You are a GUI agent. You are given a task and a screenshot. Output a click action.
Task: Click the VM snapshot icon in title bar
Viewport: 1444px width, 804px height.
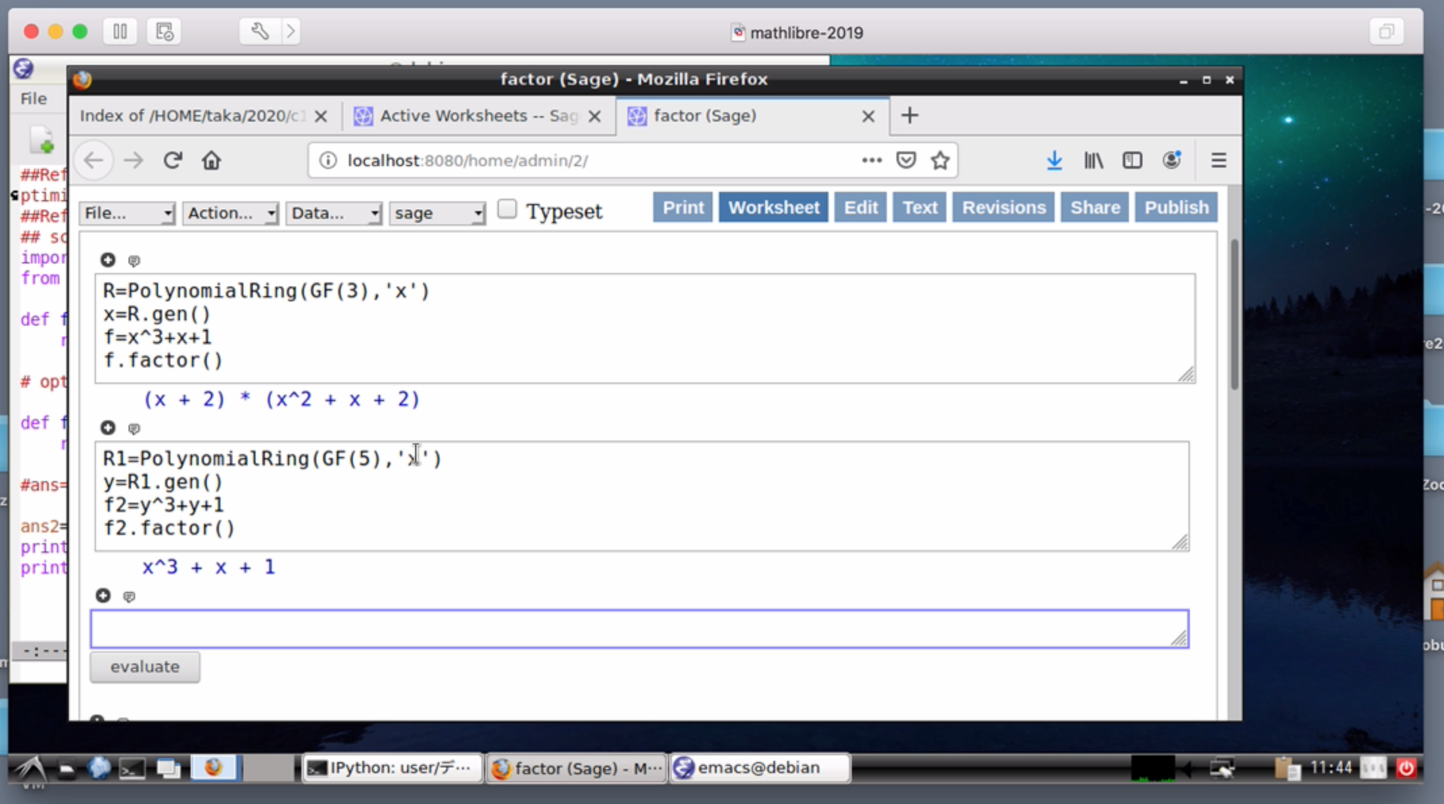(x=164, y=32)
